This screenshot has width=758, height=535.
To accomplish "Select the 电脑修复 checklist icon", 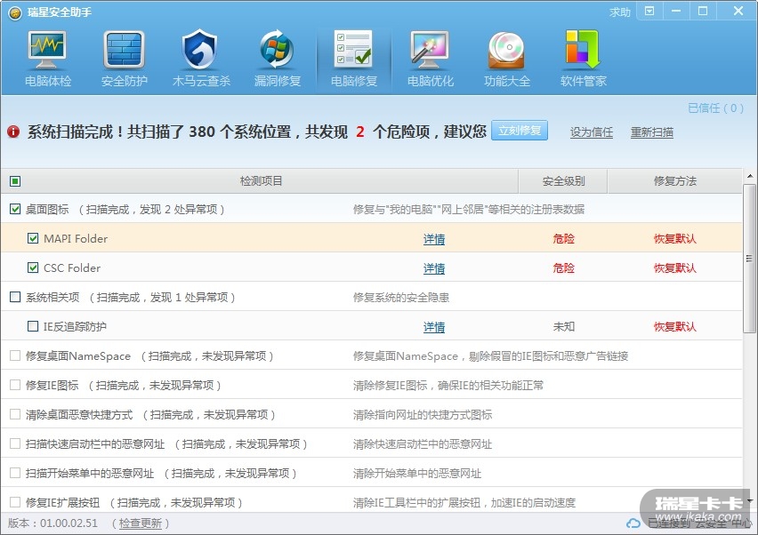I will [x=353, y=50].
